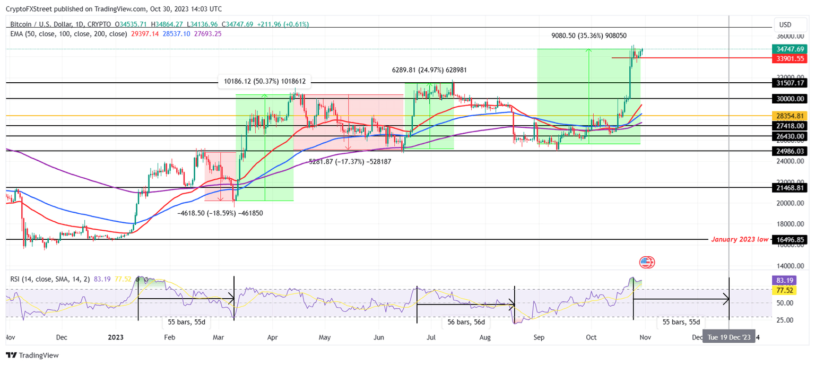Click the green 34747.69 last price label
Image resolution: width=815 pixels, height=365 pixels.
(x=789, y=48)
